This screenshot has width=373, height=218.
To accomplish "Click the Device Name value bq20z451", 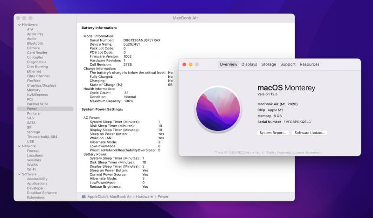I will [131, 44].
